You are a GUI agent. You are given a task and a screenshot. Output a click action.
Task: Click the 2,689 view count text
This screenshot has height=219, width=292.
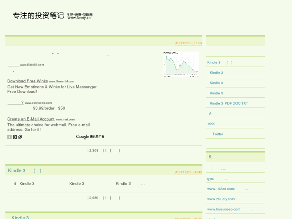point(94,198)
